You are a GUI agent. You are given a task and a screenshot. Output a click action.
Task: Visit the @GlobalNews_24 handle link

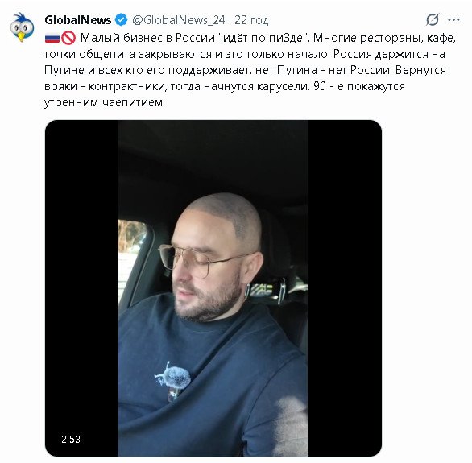click(x=179, y=20)
